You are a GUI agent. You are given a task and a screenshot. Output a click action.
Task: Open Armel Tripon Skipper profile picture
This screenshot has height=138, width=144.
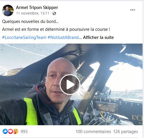tap(8, 10)
